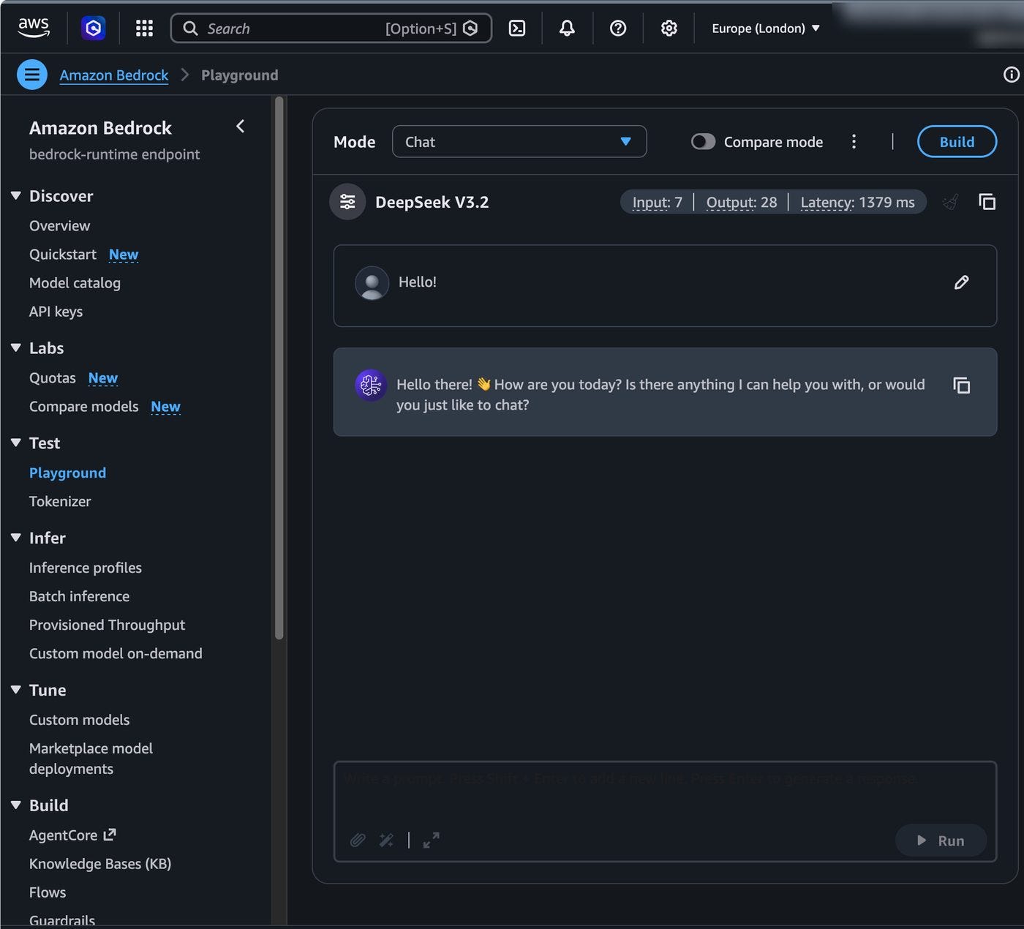1024x929 pixels.
Task: Collapse the Labs section
Action: click(16, 348)
